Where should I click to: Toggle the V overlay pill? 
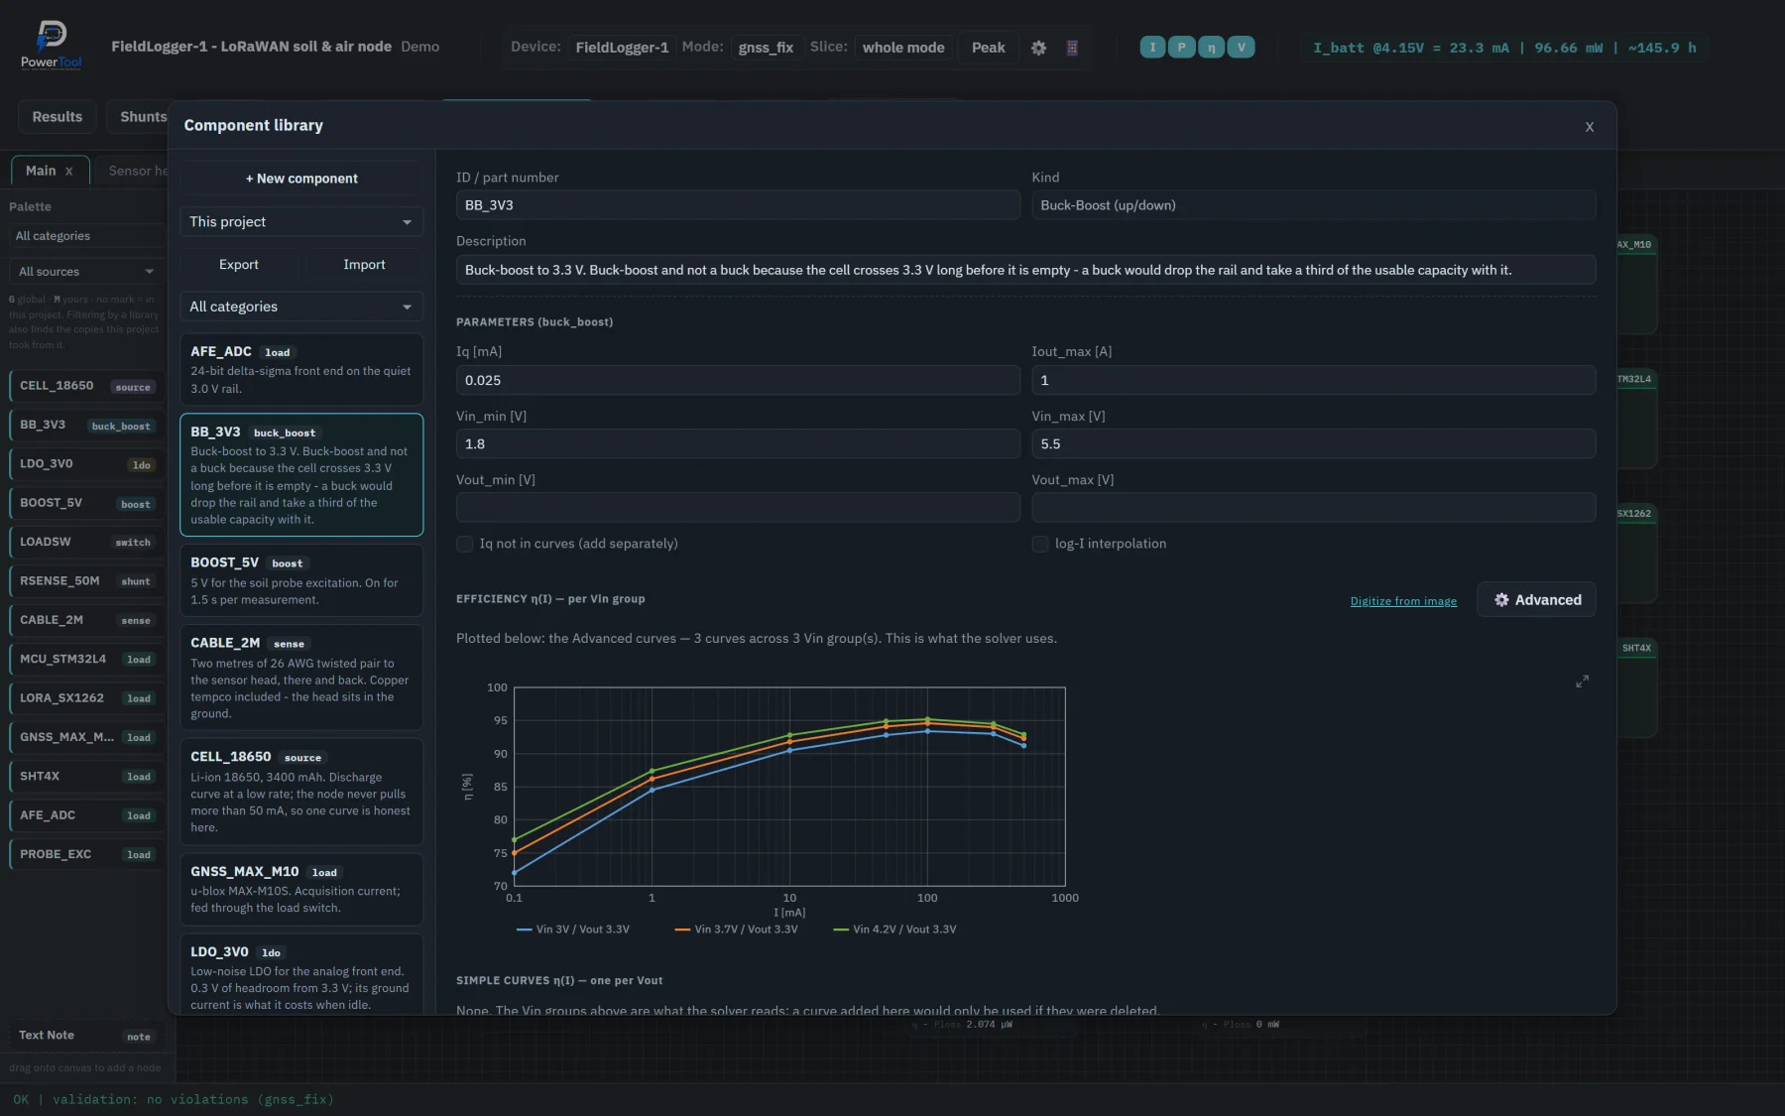[1242, 47]
